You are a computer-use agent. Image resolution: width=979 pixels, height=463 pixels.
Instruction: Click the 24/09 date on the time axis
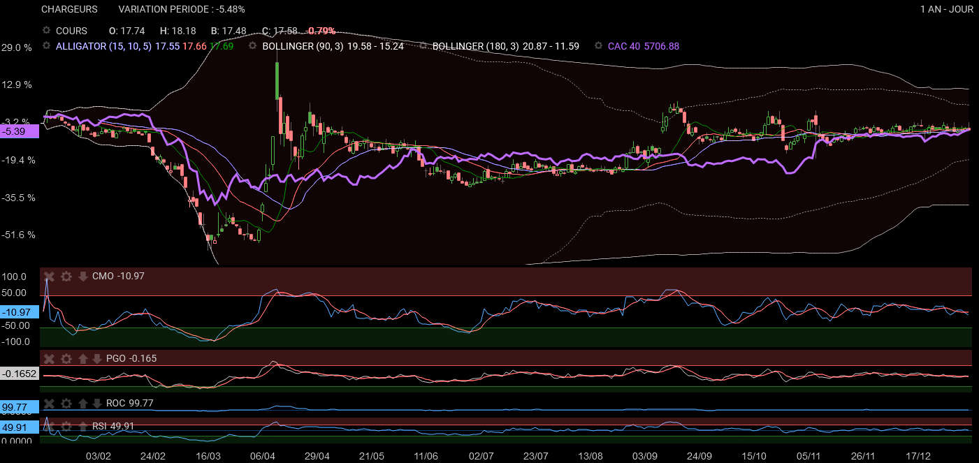(699, 456)
